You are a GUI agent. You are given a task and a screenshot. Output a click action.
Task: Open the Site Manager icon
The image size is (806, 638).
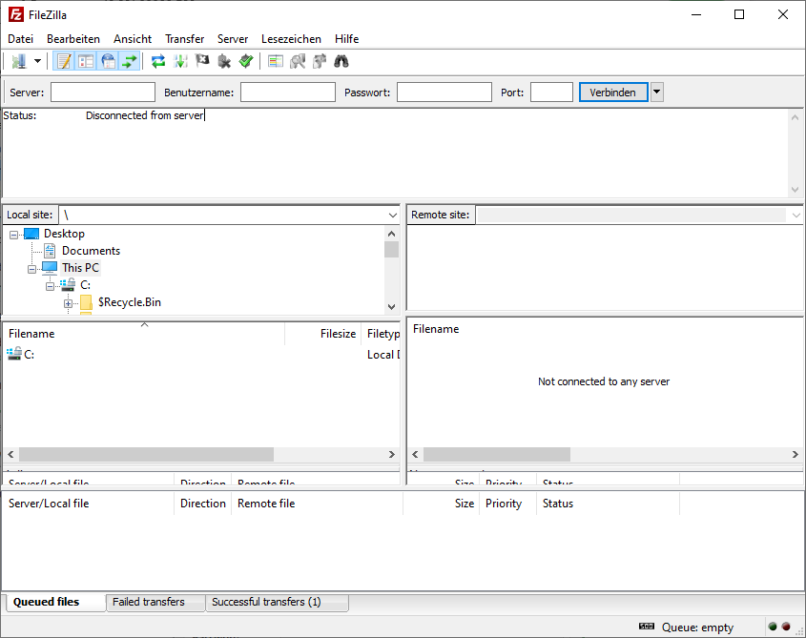pyautogui.click(x=19, y=61)
